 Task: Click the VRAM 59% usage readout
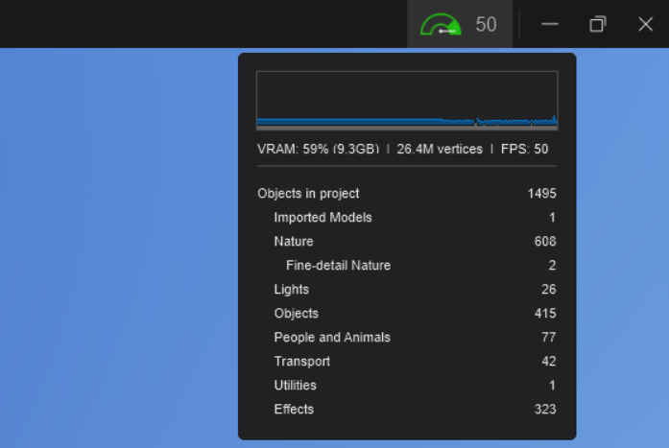318,150
